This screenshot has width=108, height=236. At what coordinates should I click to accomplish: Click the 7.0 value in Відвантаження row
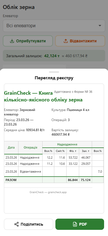100,172
